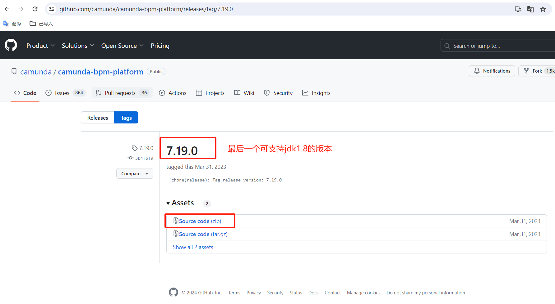
Task: Click the GitHub logo in header
Action: point(11,45)
